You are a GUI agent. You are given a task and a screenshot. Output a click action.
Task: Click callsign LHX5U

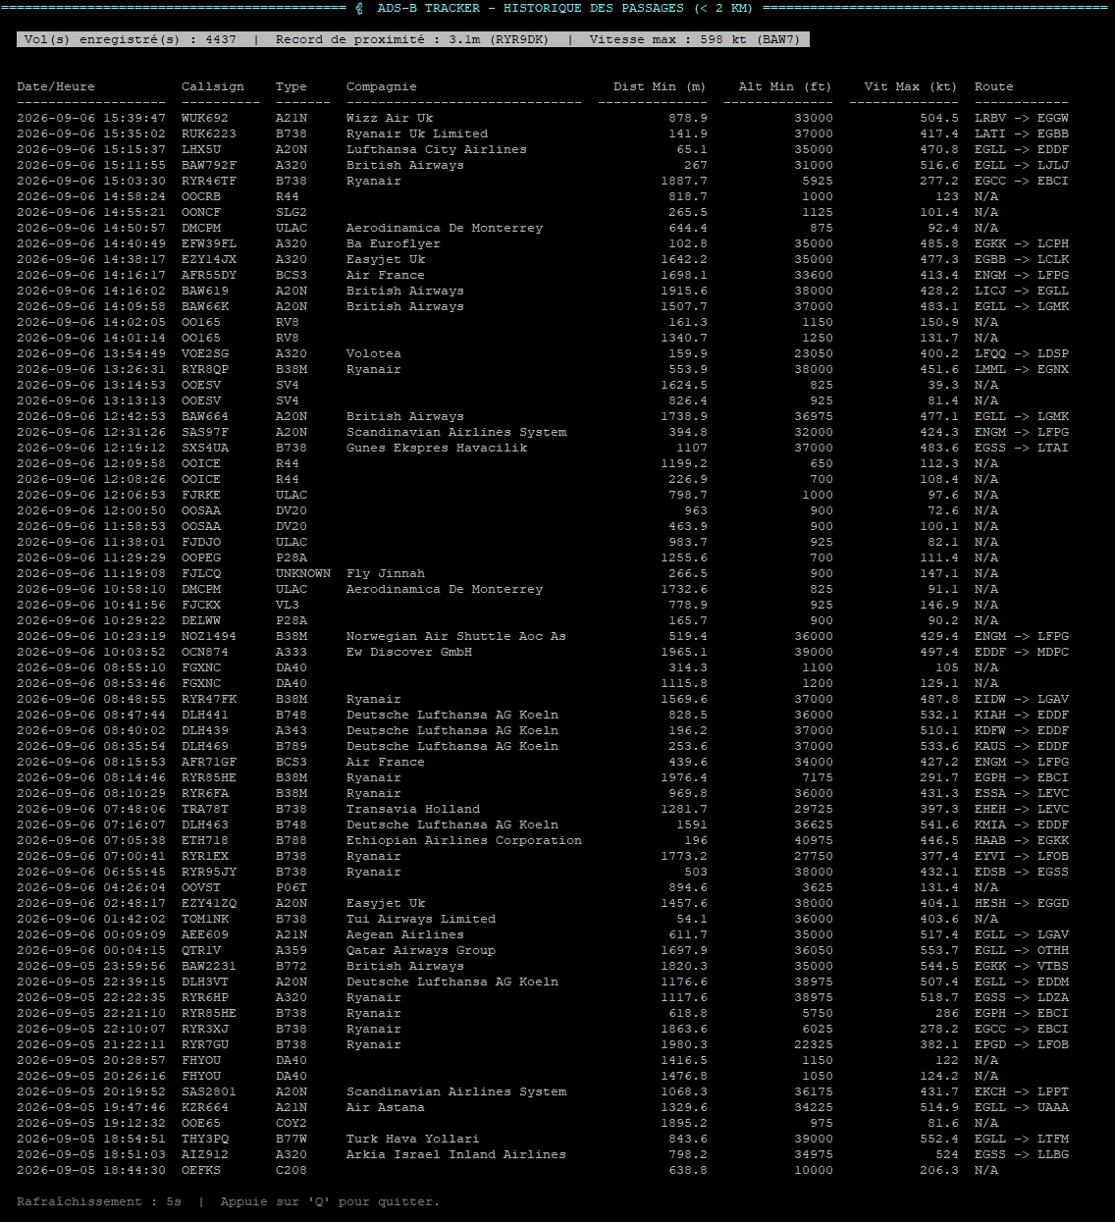[201, 149]
